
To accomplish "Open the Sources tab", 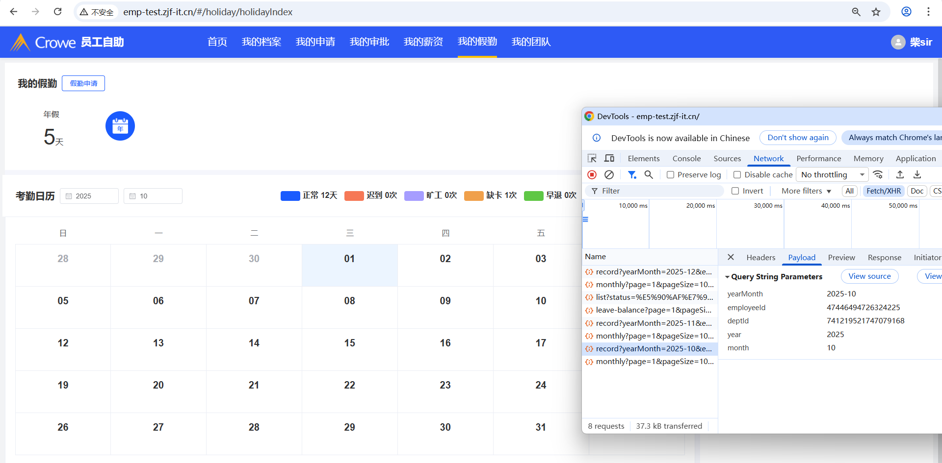I will pyautogui.click(x=727, y=158).
